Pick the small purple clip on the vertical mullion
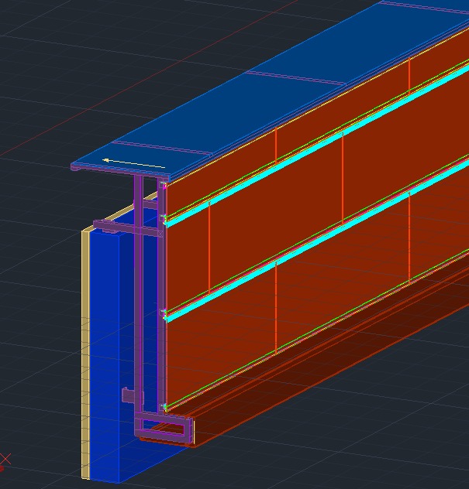 (133, 395)
